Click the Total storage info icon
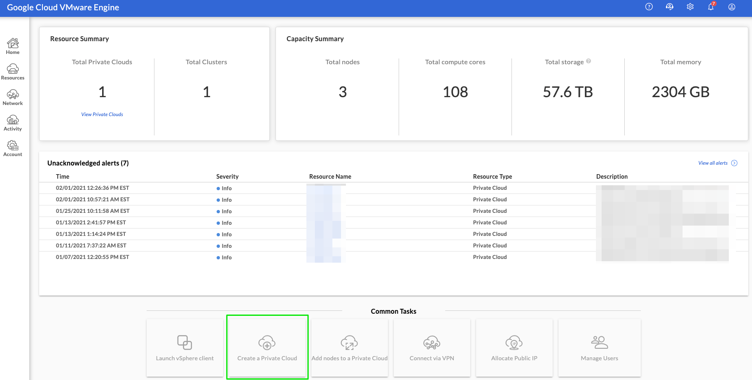752x380 pixels. tap(589, 61)
